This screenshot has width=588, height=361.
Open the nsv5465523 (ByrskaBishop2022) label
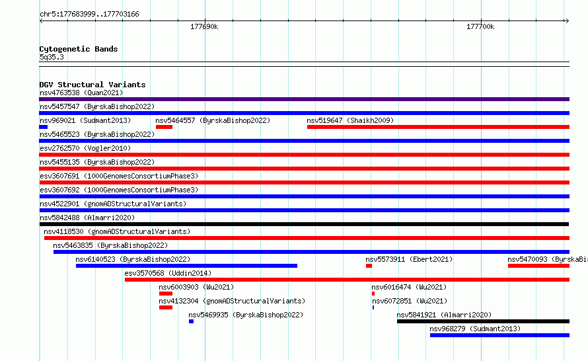coord(97,134)
